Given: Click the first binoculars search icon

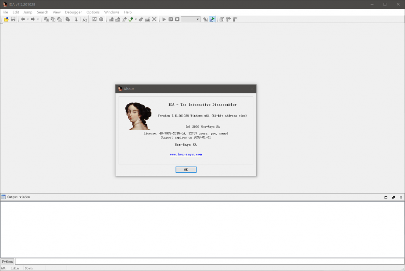Looking at the screenshot, I should [46, 19].
